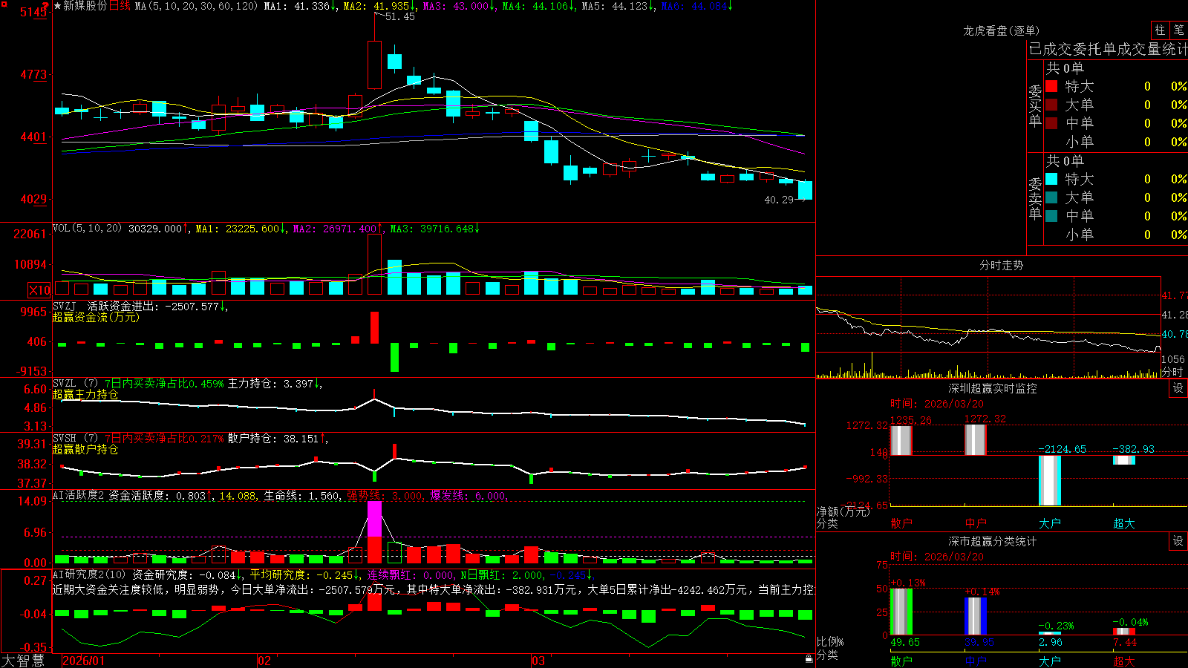Click the last cyan candlestick near 40.29
The height and width of the screenshot is (668, 1188).
click(805, 190)
